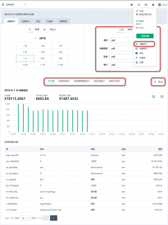Go to the previous year arrow before 2018
This screenshot has width=168, height=225.
pos(36,38)
